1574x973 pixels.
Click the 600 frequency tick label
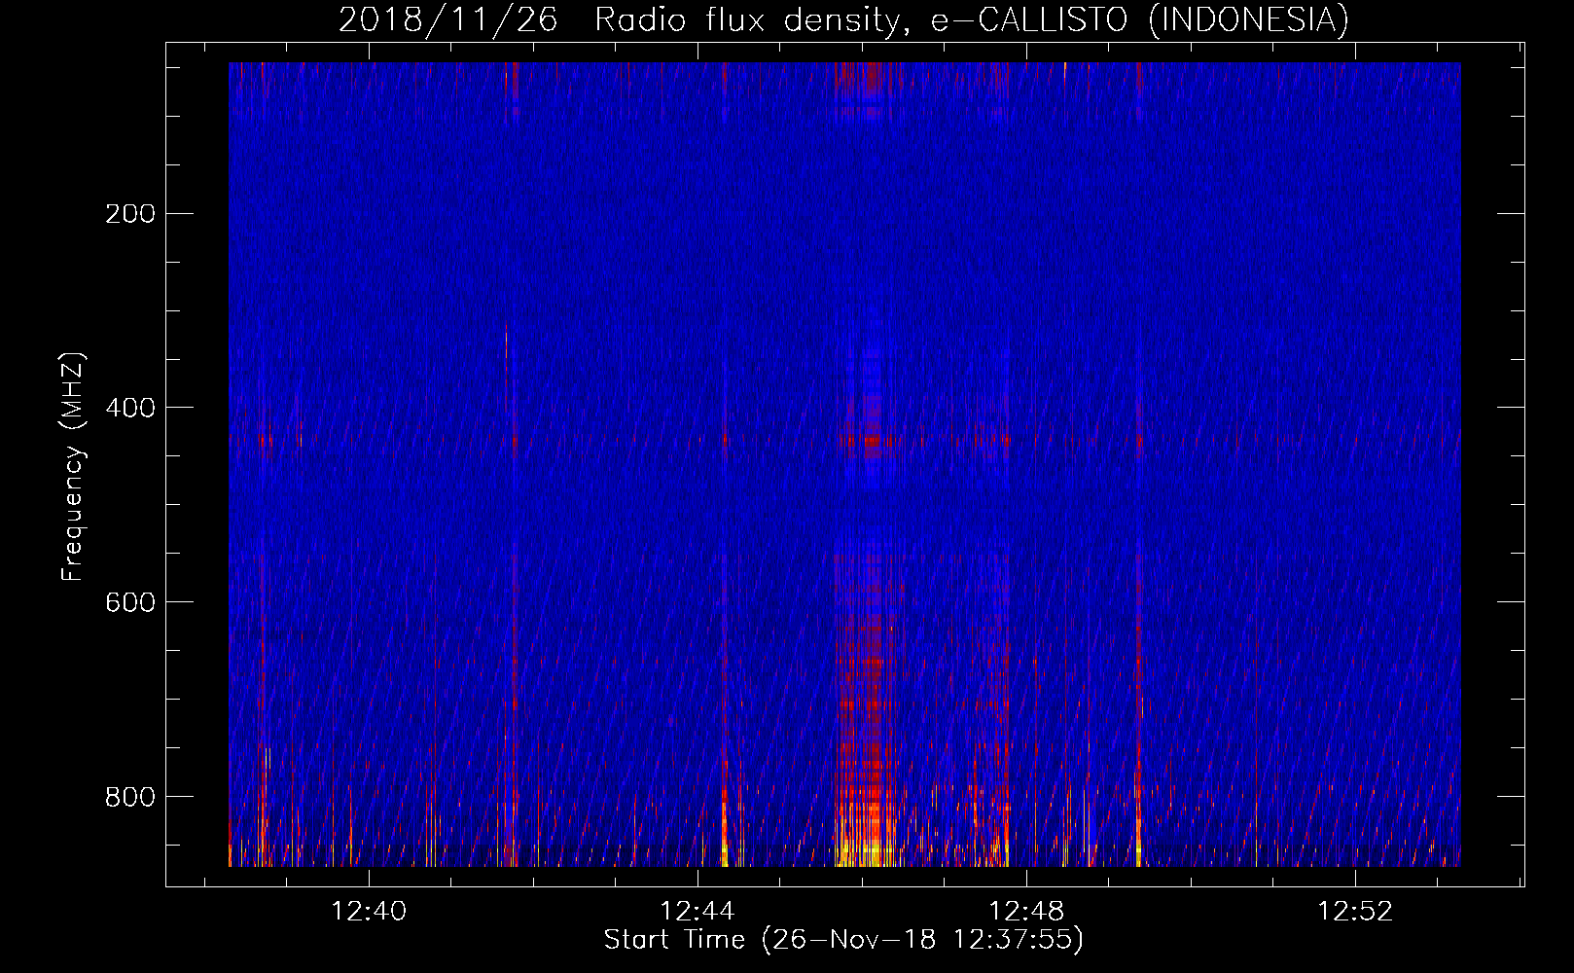(129, 602)
